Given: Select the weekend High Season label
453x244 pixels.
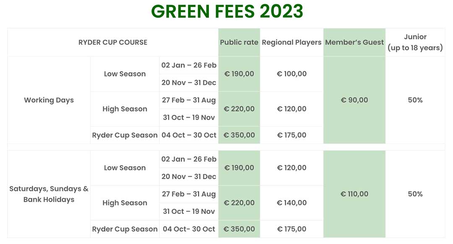Looking at the screenshot, I should 125,203.
